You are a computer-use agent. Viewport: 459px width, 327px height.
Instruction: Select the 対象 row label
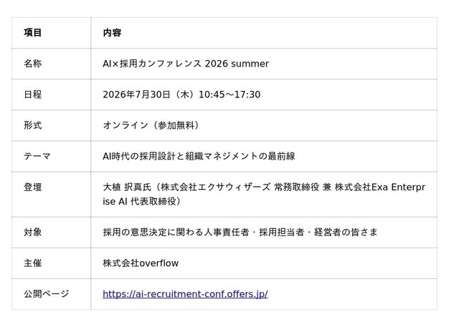pos(32,232)
